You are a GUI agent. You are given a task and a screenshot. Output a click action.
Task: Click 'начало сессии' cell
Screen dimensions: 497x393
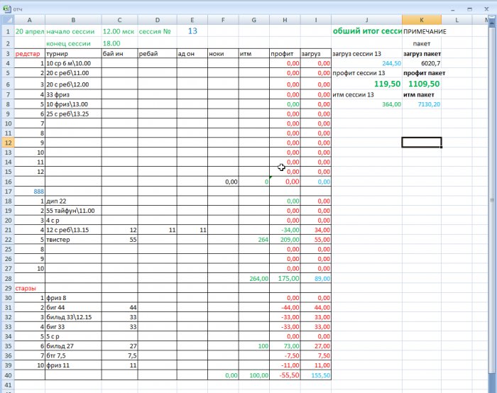[x=73, y=31]
